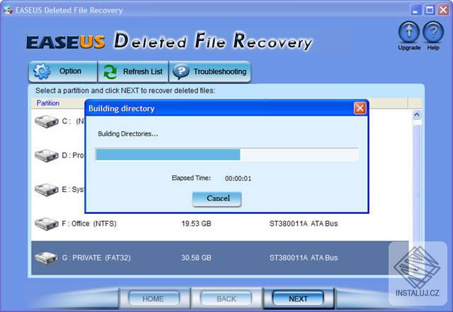453x312 pixels.
Task: Click the EASEUS app icon in title bar
Action: point(8,11)
